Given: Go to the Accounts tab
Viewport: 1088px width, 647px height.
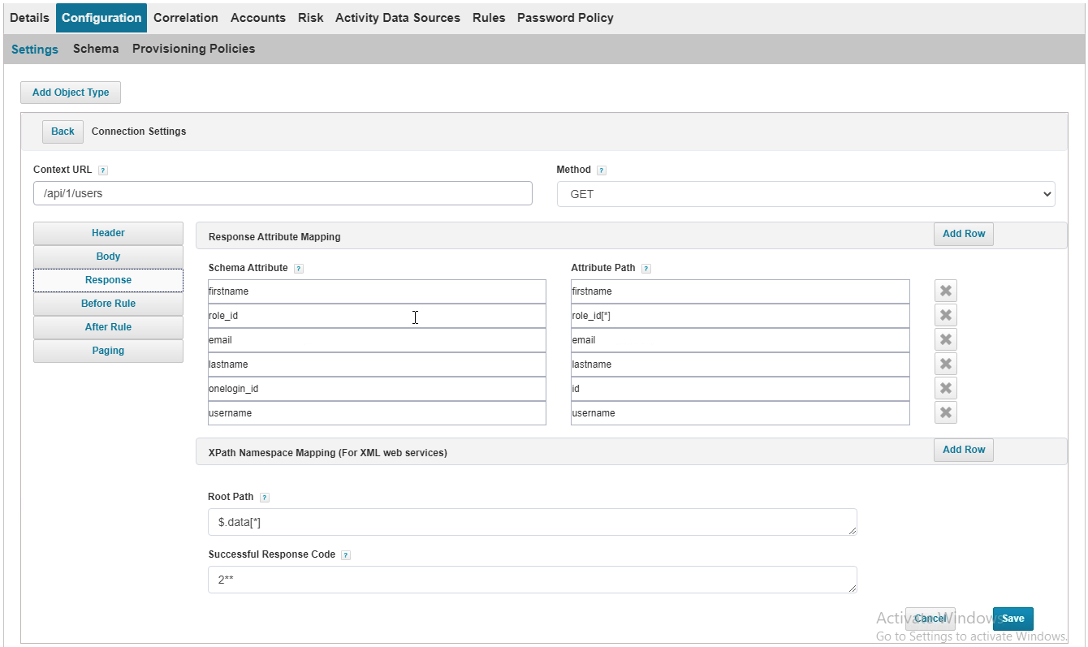Looking at the screenshot, I should pos(258,18).
